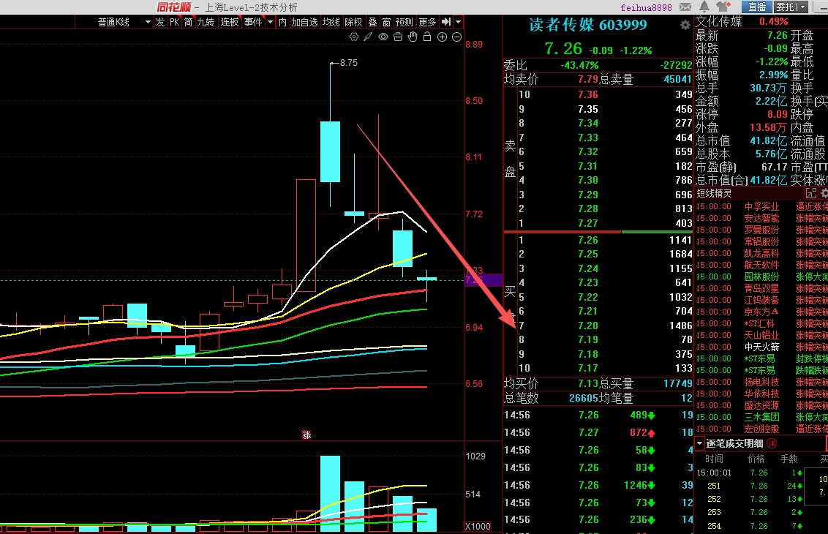Expand the dropdown arrow at toolbar end
828x534 pixels.
pyautogui.click(x=458, y=22)
